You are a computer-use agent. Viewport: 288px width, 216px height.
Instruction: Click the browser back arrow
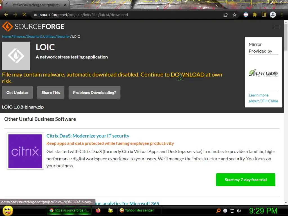click(6, 15)
